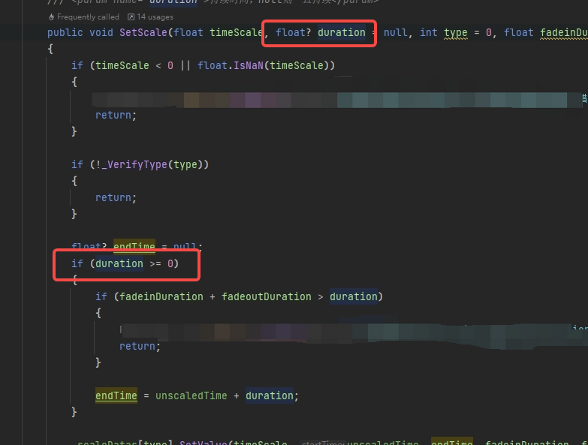Viewport: 588px width, 445px height.
Task: Click type argument inside _VerifyType call
Action: click(185, 164)
